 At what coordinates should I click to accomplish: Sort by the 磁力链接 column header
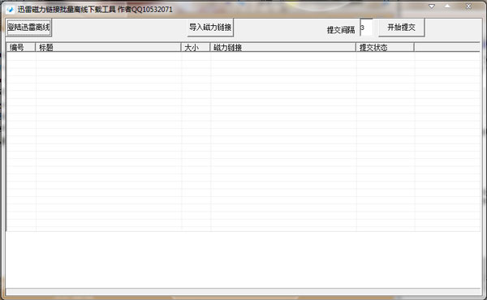pyautogui.click(x=283, y=47)
